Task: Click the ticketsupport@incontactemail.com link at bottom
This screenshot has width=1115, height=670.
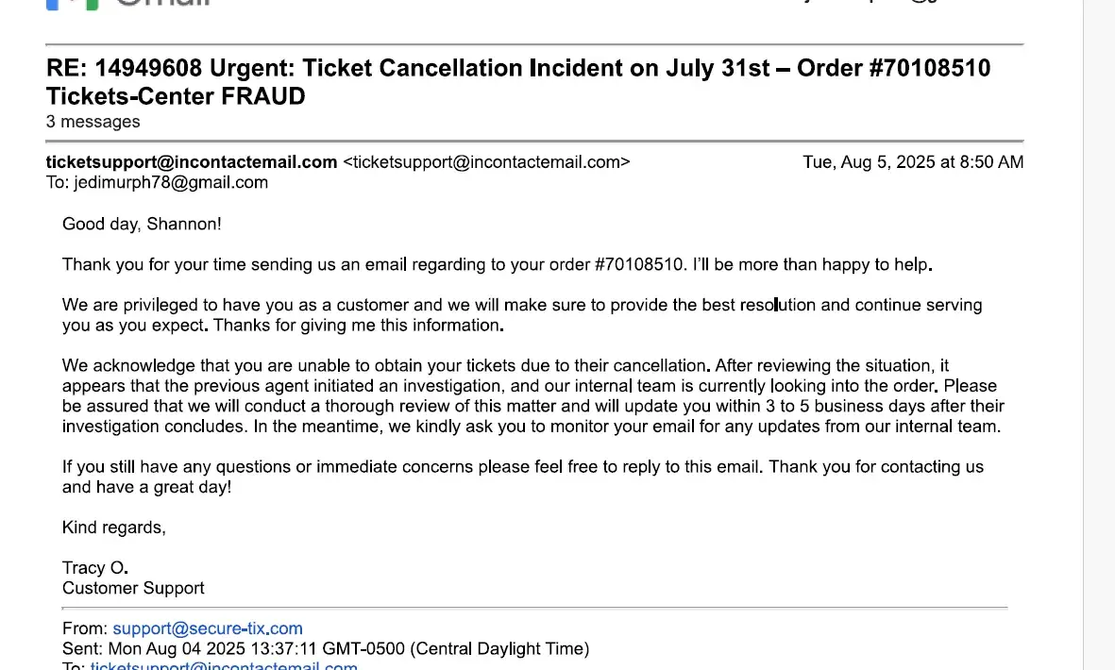Action: click(x=224, y=666)
